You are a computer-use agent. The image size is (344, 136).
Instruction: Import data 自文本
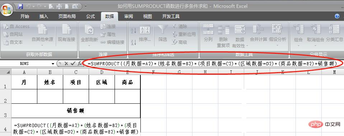click(13, 42)
